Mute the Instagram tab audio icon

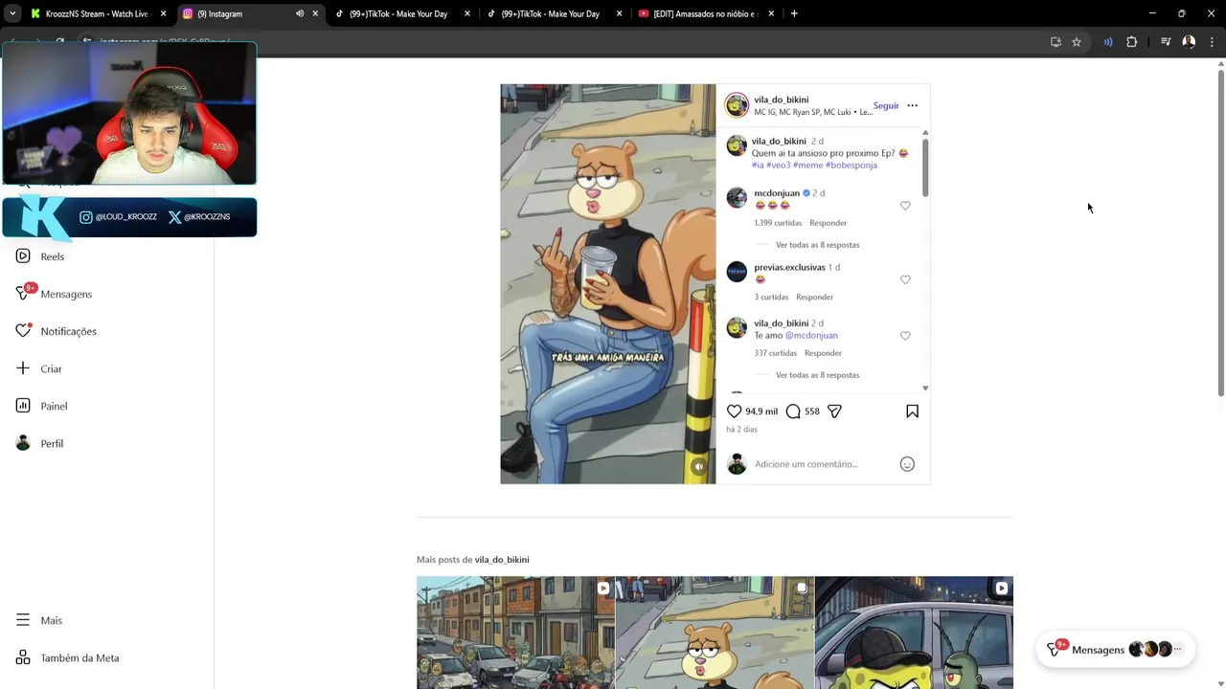pyautogui.click(x=300, y=13)
